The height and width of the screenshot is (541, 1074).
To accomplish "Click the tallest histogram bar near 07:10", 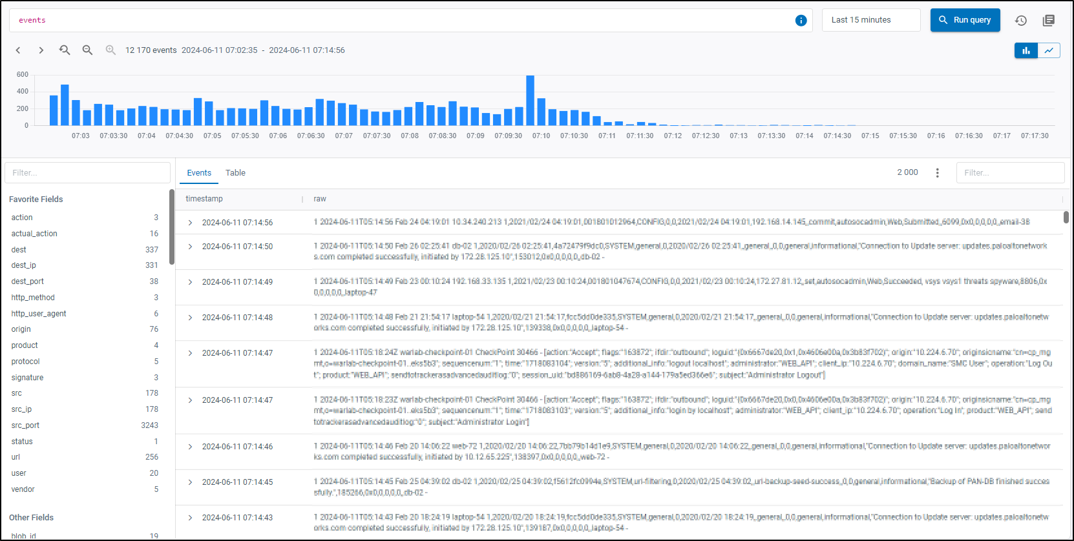I will (x=530, y=101).
